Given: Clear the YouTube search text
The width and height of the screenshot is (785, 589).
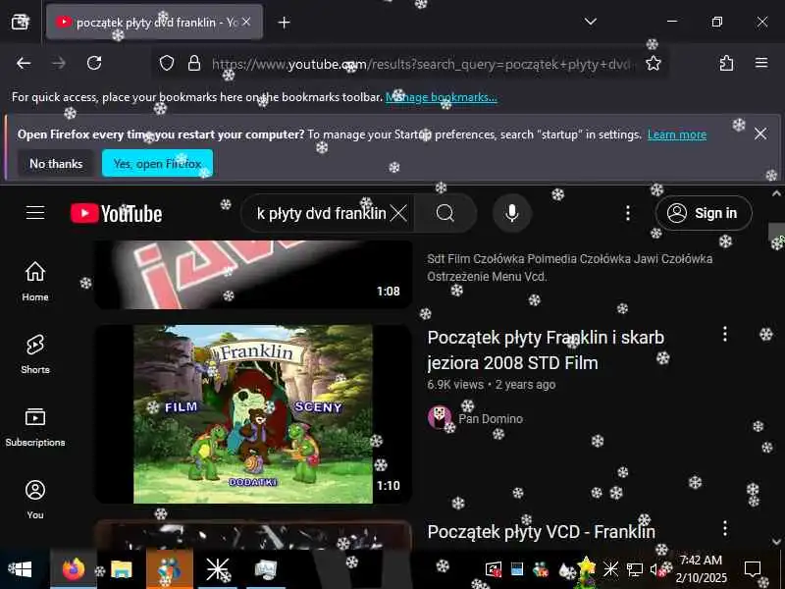Looking at the screenshot, I should tap(399, 213).
